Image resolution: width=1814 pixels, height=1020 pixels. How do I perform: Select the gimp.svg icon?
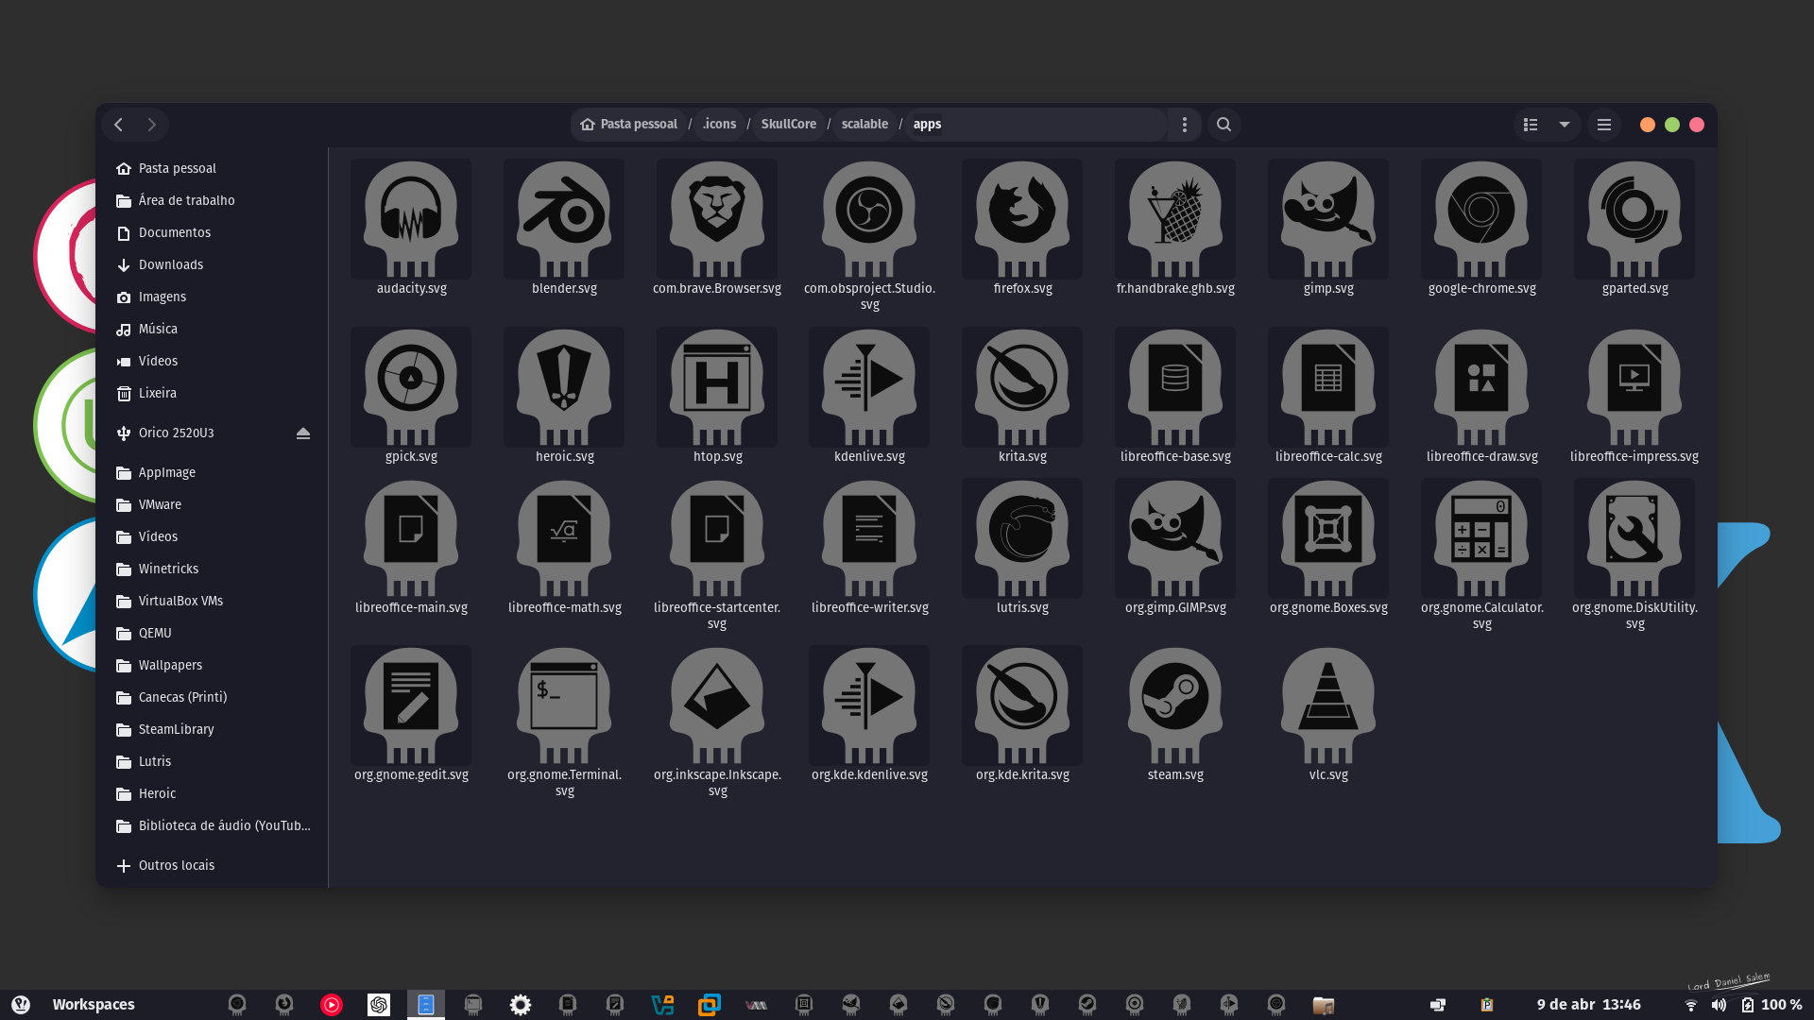coord(1328,219)
